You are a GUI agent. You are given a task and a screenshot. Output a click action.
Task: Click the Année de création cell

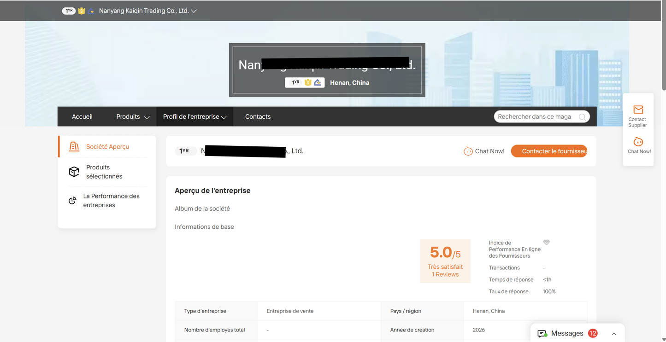pyautogui.click(x=422, y=330)
